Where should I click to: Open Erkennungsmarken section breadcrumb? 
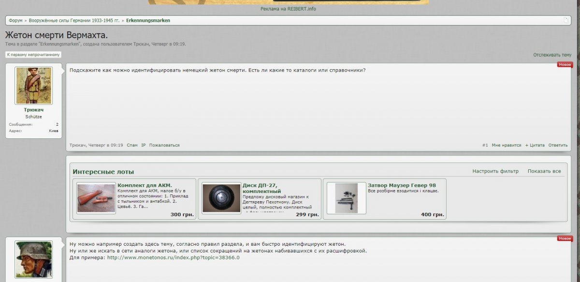tap(148, 21)
